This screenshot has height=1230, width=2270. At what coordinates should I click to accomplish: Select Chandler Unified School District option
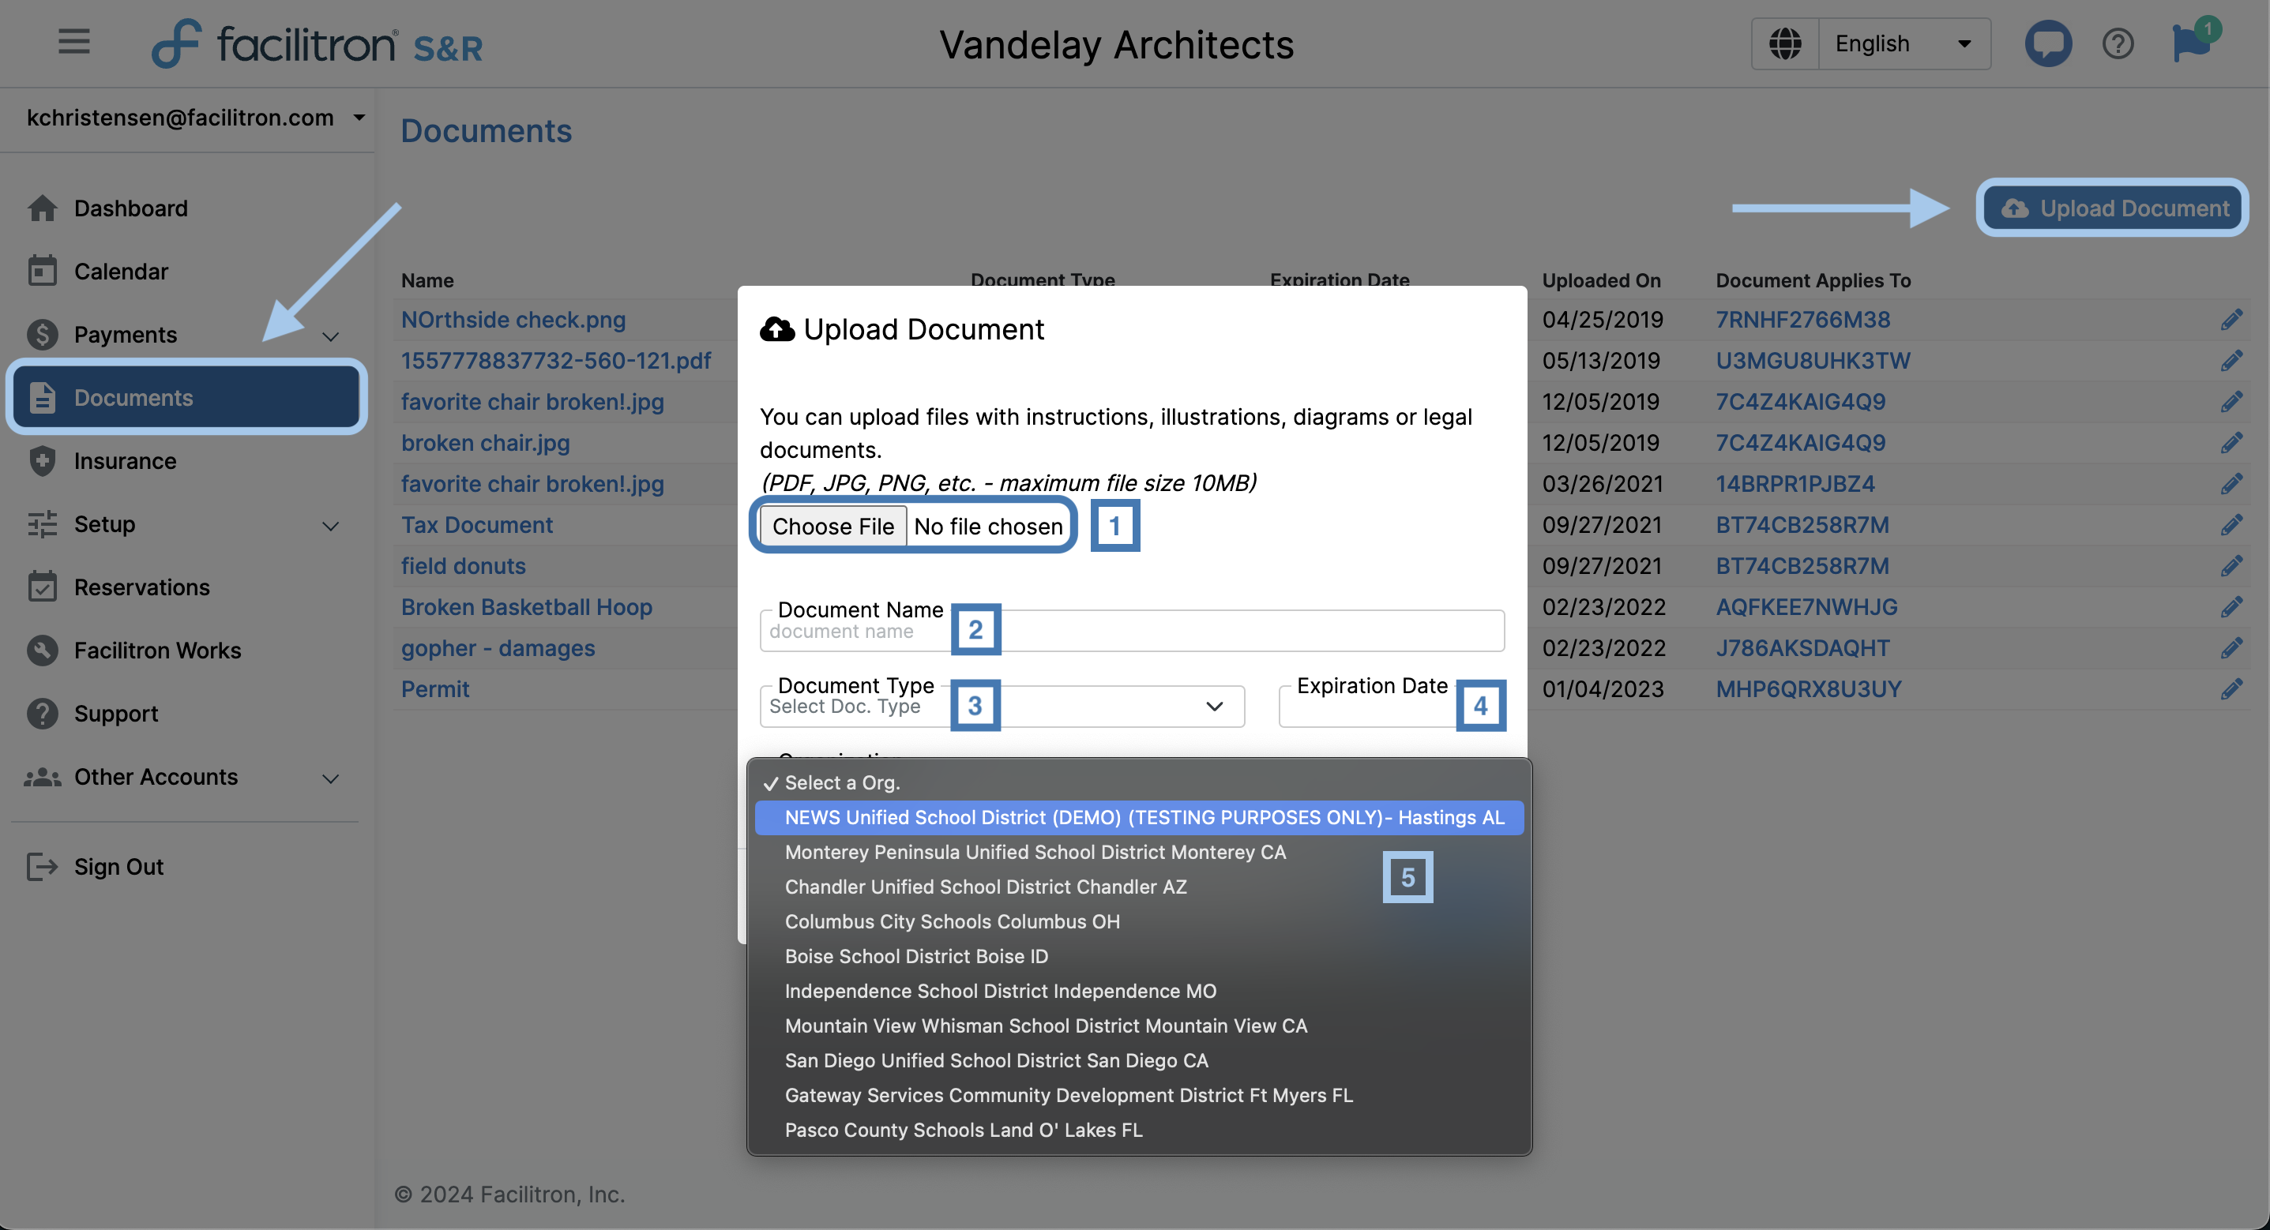(x=985, y=887)
